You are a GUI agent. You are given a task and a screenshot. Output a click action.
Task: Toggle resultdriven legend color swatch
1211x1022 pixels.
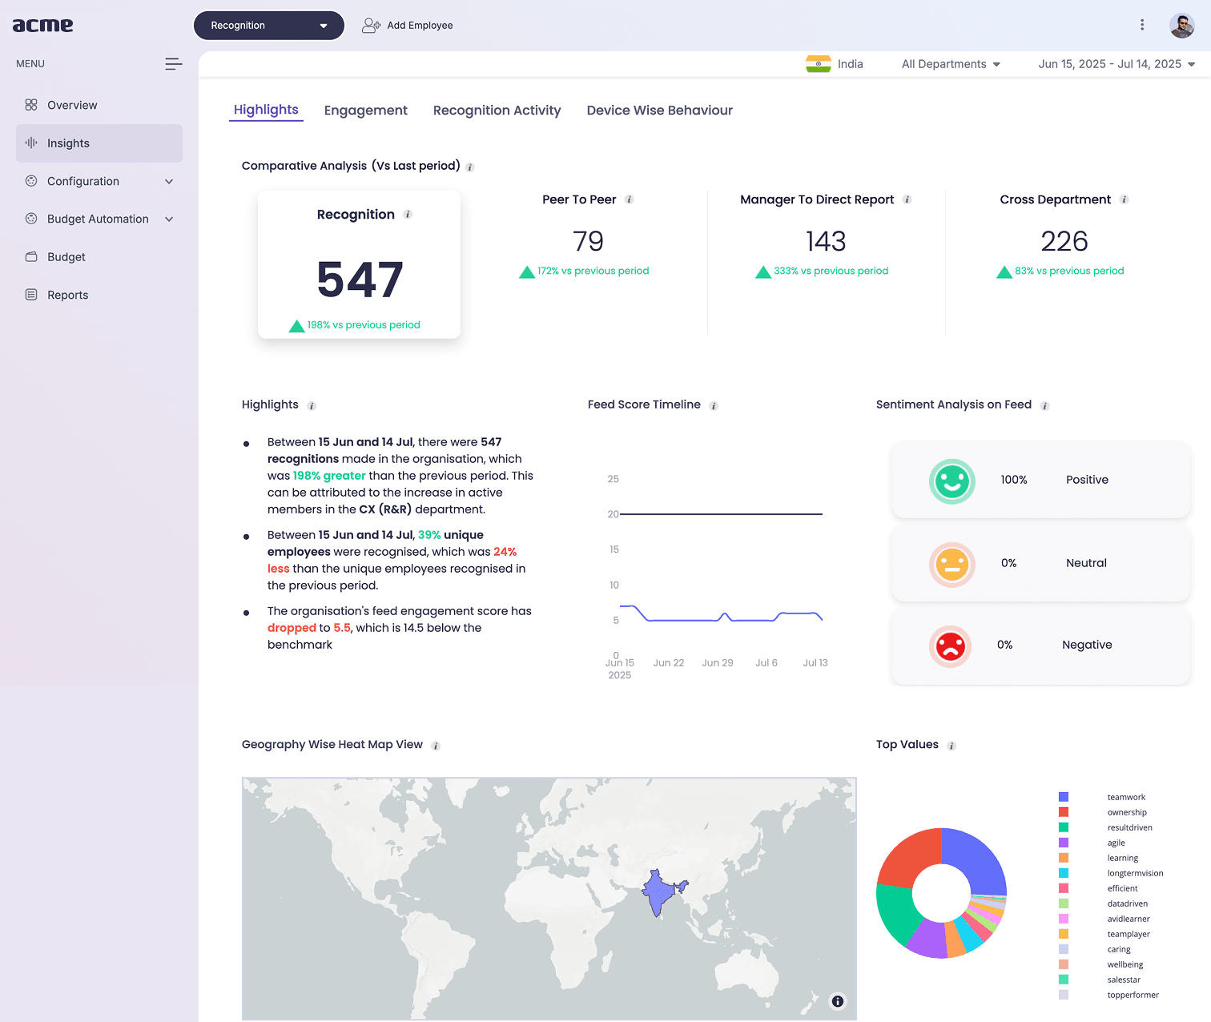(x=1064, y=827)
